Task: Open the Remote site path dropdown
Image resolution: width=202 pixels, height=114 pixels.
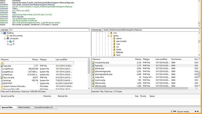Action: 199,30
